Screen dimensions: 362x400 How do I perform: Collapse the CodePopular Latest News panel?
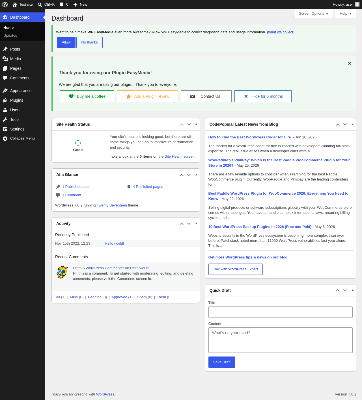[x=353, y=125]
